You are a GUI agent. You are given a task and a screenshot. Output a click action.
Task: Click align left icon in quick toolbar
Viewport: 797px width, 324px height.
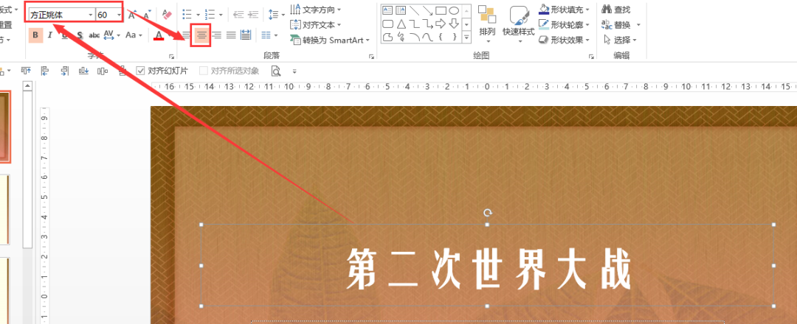45,71
